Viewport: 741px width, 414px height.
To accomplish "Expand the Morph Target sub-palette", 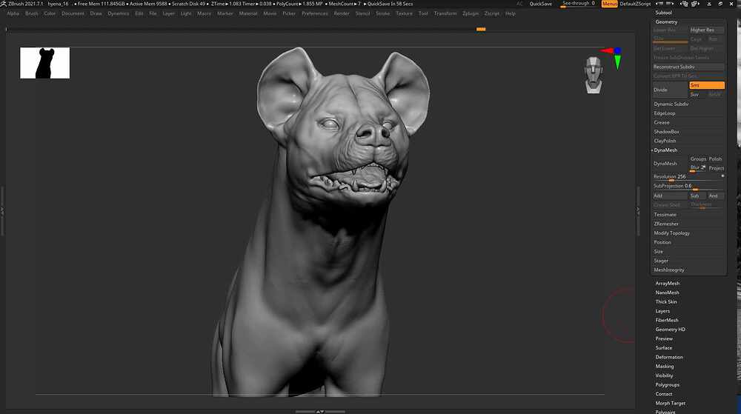I will [x=670, y=403].
